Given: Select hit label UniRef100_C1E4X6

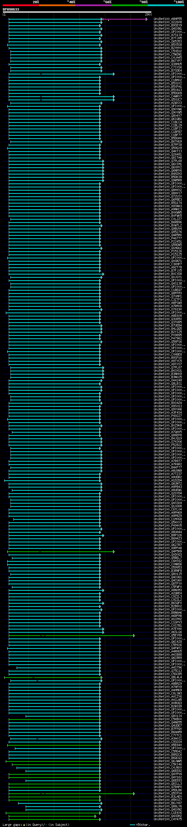Looking at the screenshot, I should (167, 813).
